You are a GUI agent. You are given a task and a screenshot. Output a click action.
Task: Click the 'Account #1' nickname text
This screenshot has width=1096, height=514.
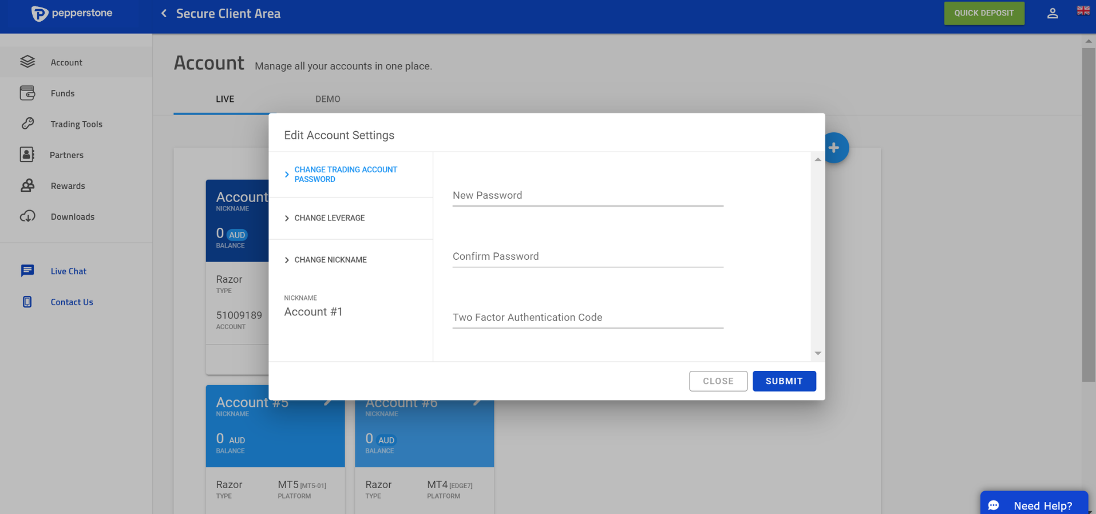(313, 312)
